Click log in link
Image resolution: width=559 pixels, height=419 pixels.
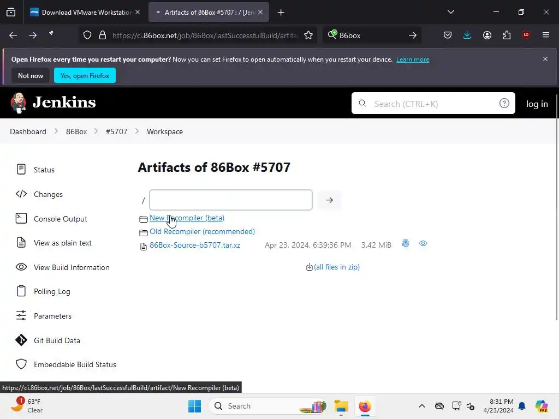[537, 104]
